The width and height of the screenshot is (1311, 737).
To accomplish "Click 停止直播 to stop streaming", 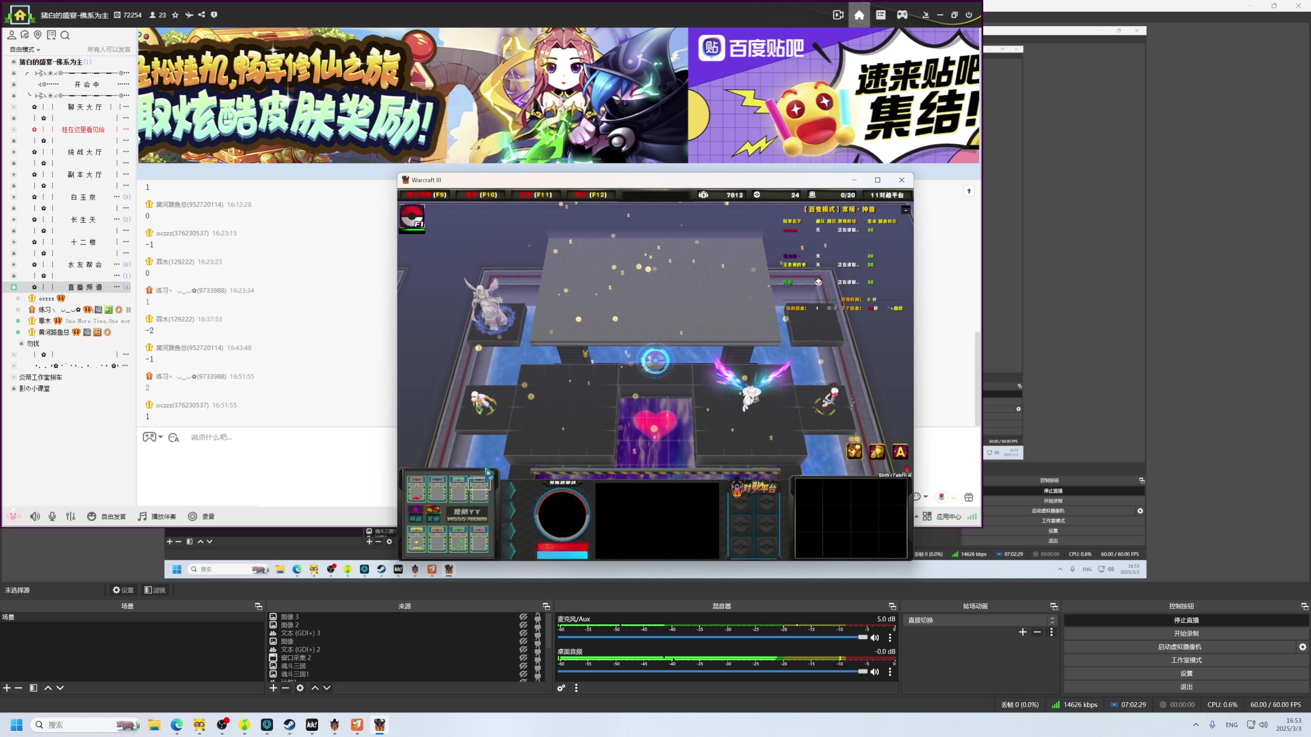I will pos(1186,620).
